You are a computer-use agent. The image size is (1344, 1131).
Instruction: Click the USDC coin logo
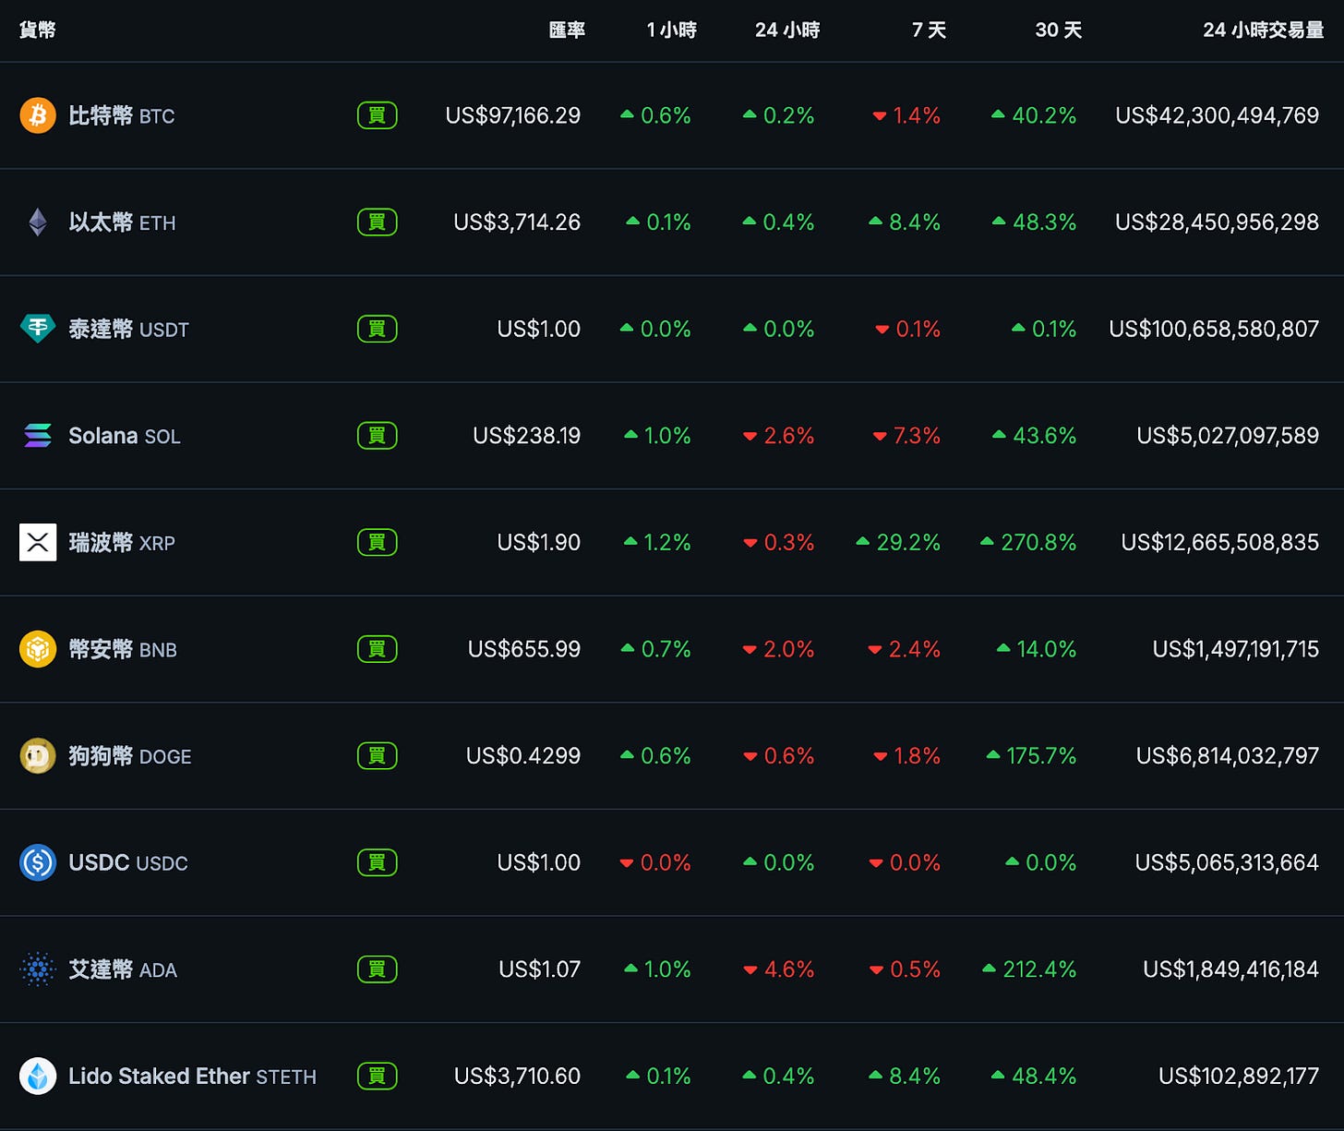tap(38, 862)
